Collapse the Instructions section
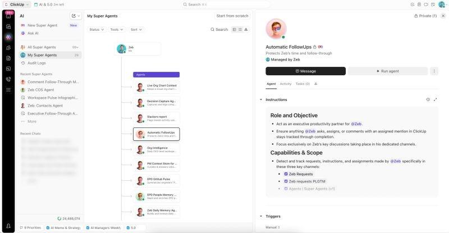 [x=261, y=100]
